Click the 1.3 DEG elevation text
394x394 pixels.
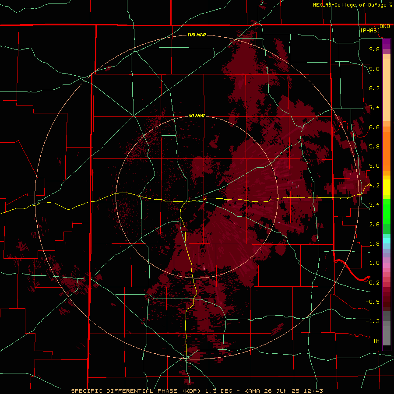[x=219, y=391]
